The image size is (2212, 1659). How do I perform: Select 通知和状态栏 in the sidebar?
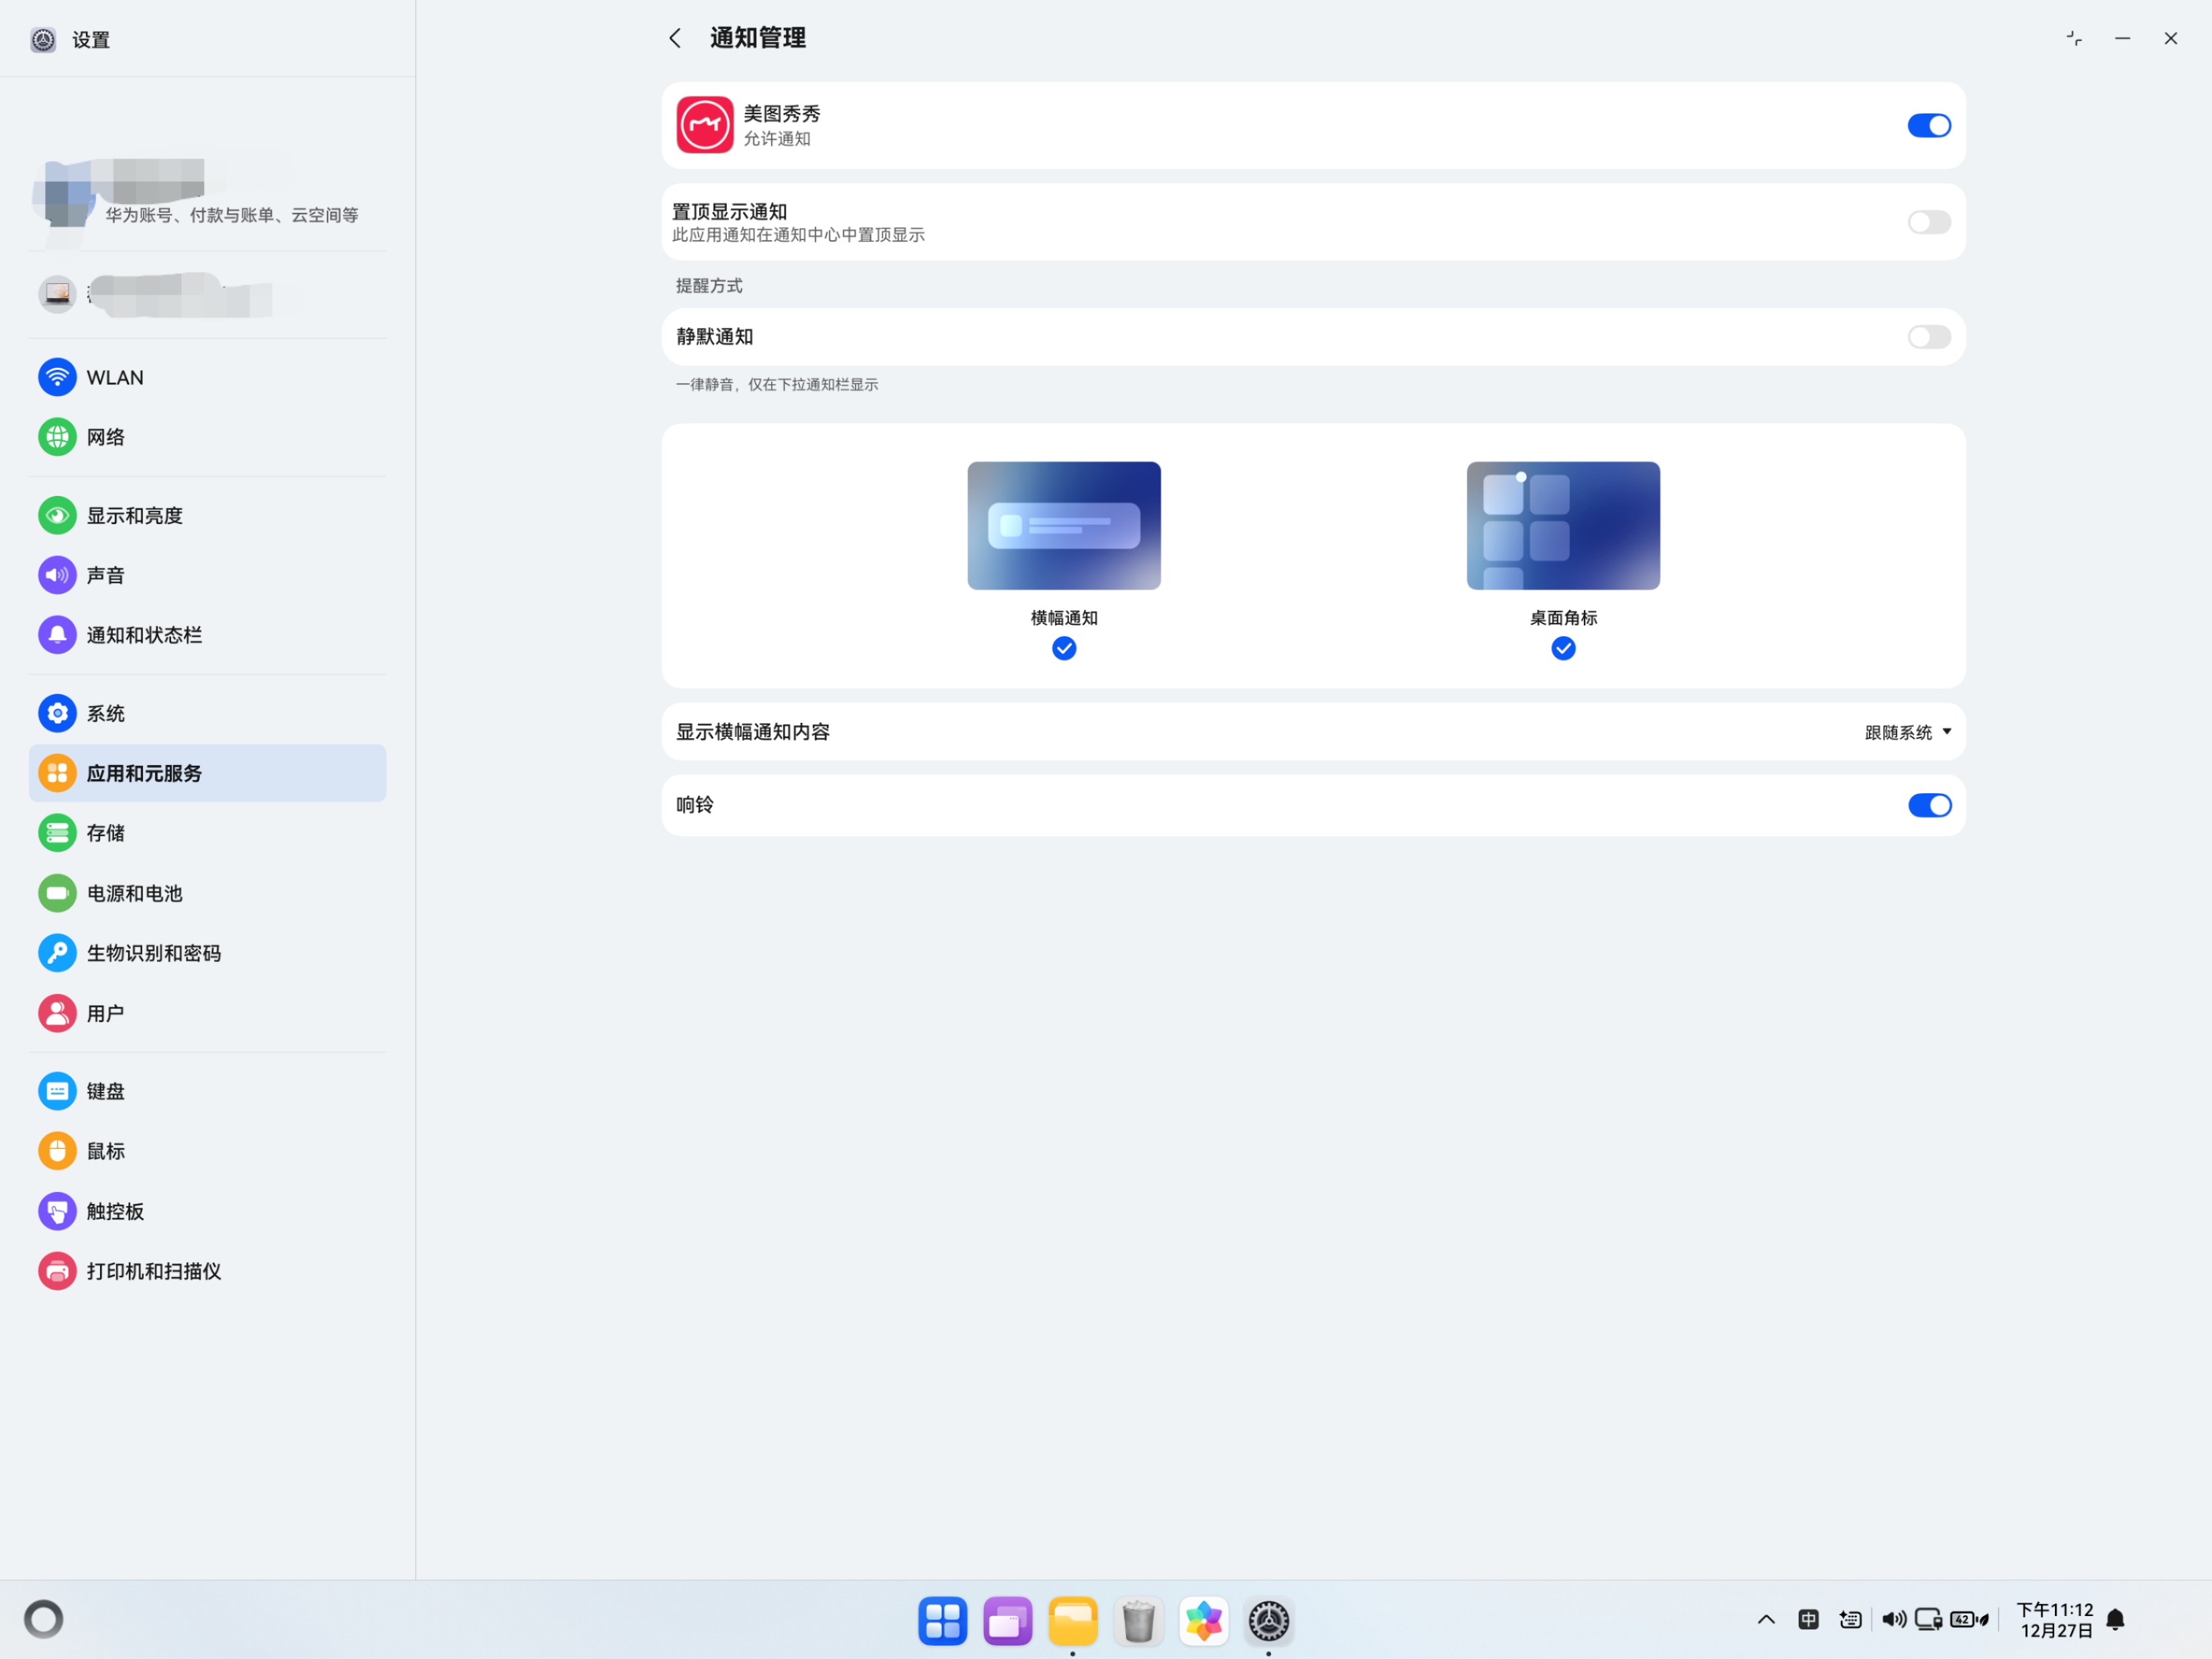[144, 635]
